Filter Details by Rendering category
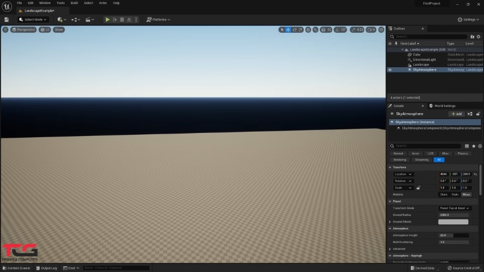Screen dimensions: 484x272 [x=400, y=160]
